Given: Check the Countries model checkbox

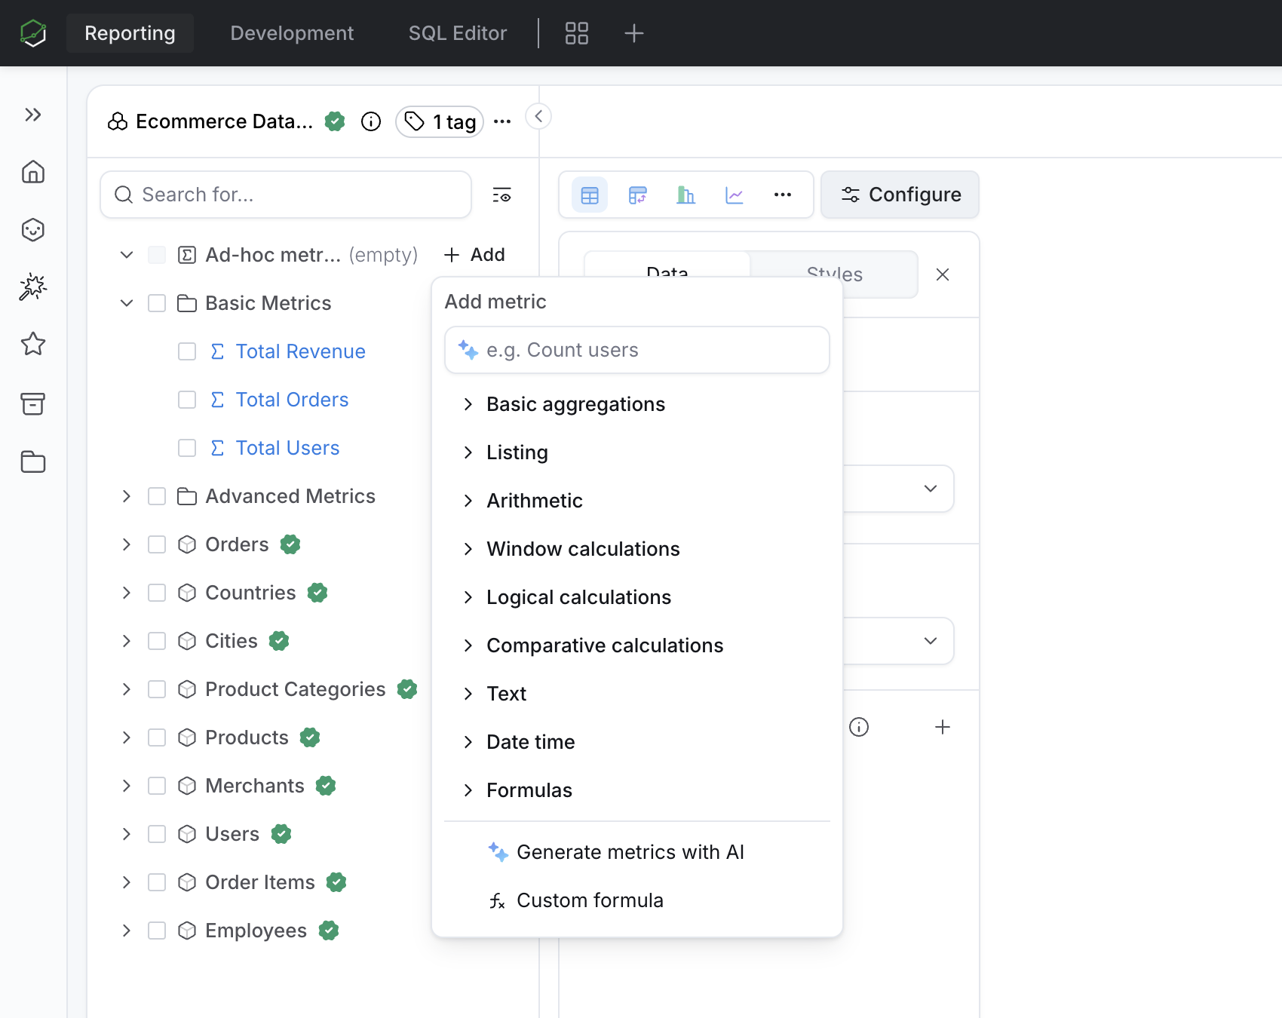Looking at the screenshot, I should [157, 593].
